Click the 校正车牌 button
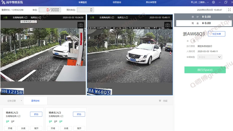Image resolution: width=233 pixels, height=131 pixels. [216, 34]
